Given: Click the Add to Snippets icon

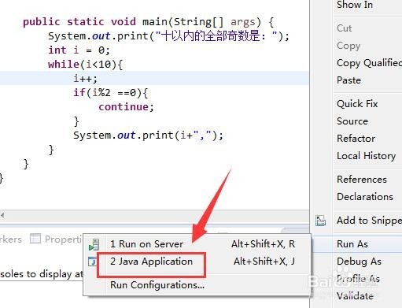Looking at the screenshot, I should 320,221.
